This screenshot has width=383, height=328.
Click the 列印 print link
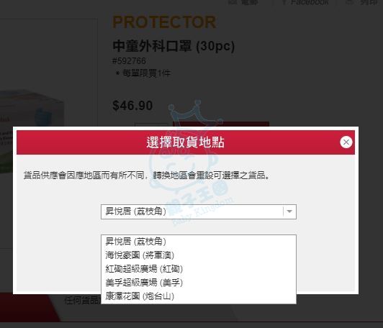pyautogui.click(x=369, y=2)
